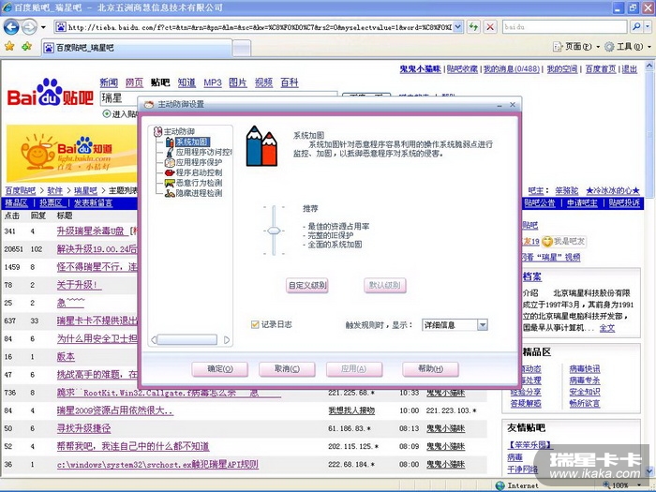Click the 申请吧主 link
This screenshot has width=656, height=492.
[582, 203]
